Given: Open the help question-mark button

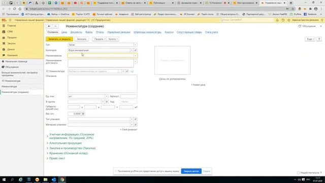Looking at the screenshot, I should coord(319,39).
